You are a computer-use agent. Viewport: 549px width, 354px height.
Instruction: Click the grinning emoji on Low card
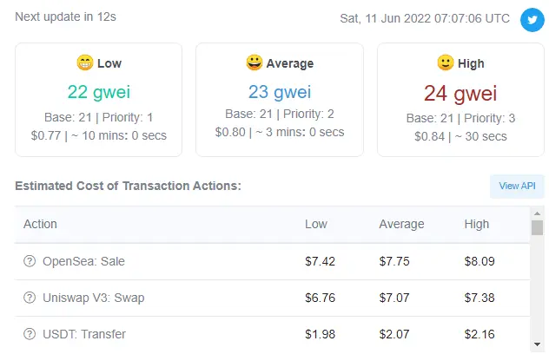[x=85, y=63]
